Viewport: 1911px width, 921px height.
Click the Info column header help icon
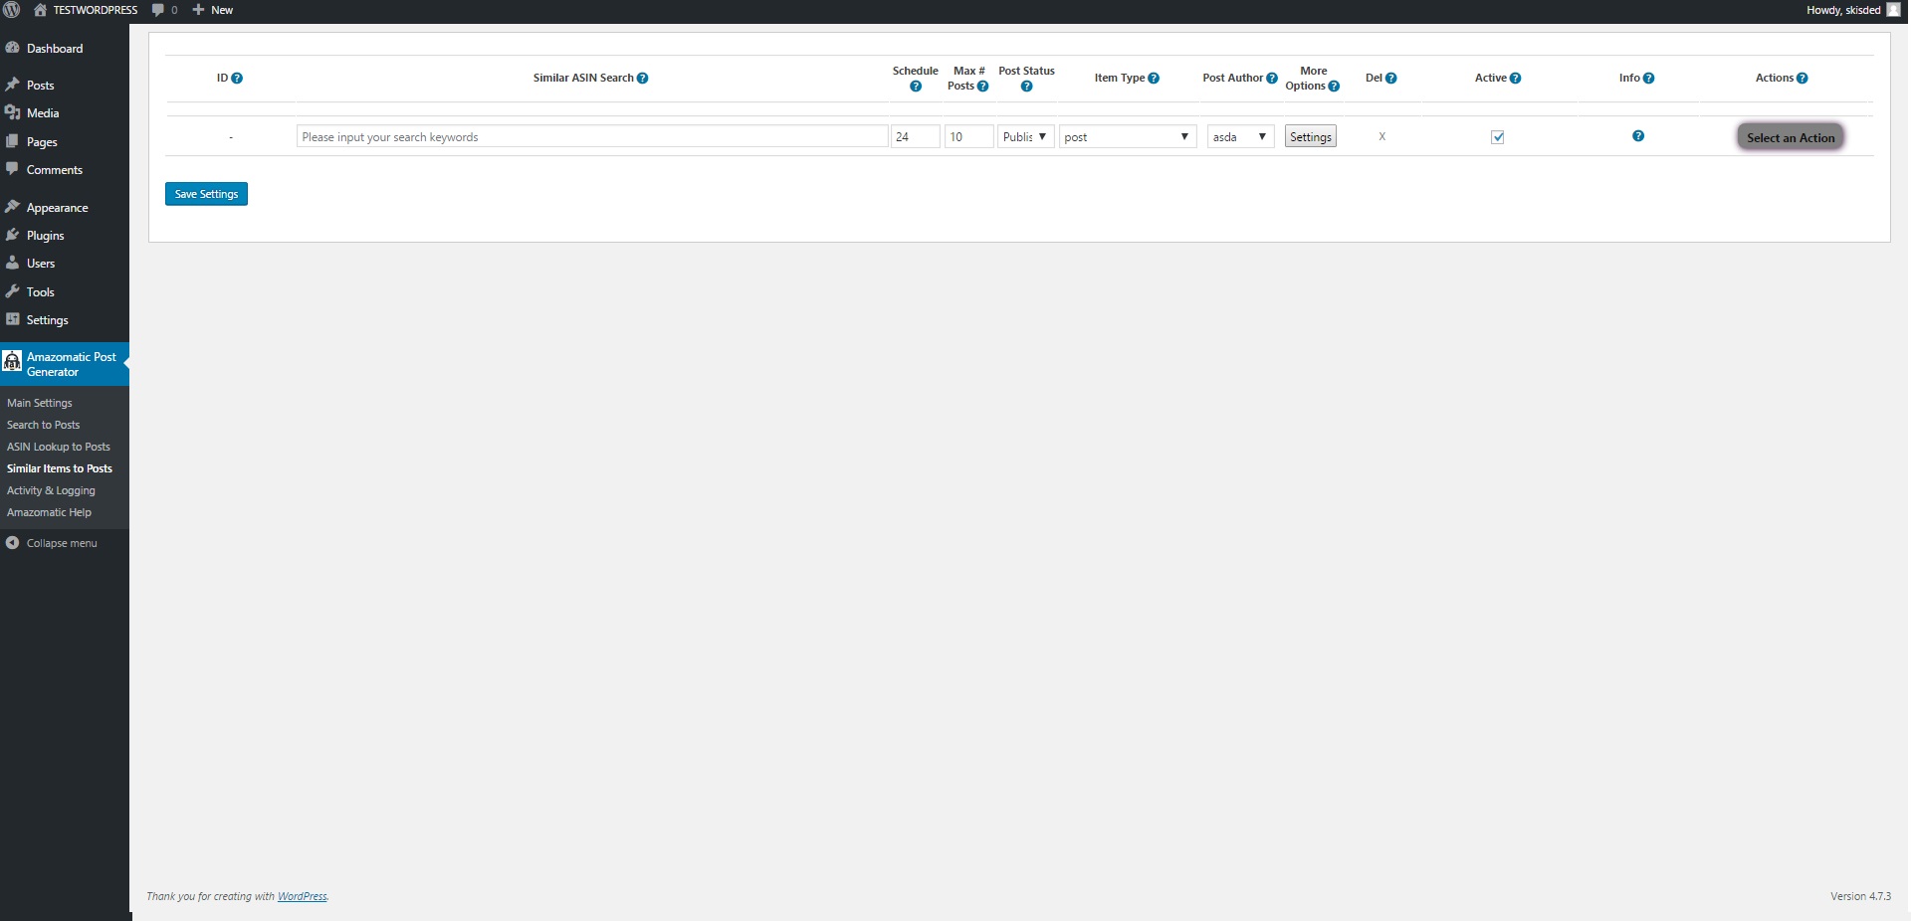[x=1649, y=79]
